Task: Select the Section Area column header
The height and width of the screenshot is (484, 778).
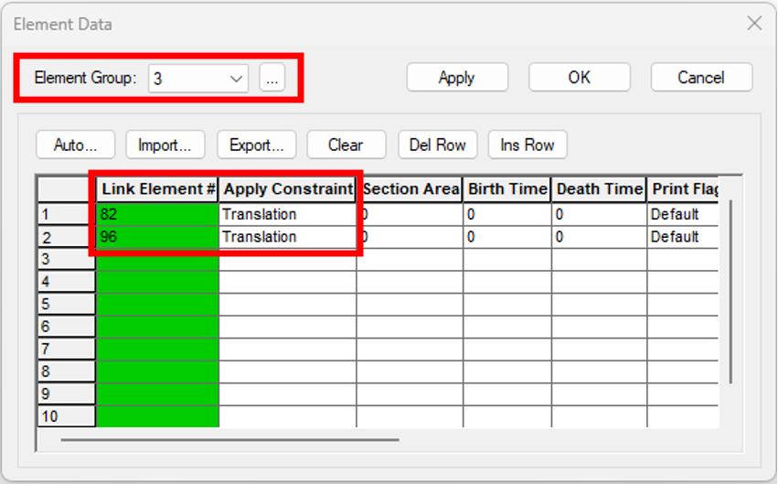Action: (x=410, y=189)
